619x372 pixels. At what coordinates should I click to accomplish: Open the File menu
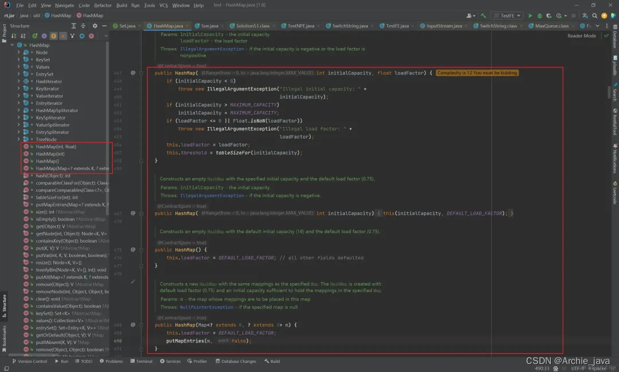19,5
